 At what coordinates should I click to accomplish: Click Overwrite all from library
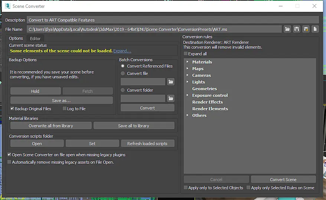[x=51, y=126]
